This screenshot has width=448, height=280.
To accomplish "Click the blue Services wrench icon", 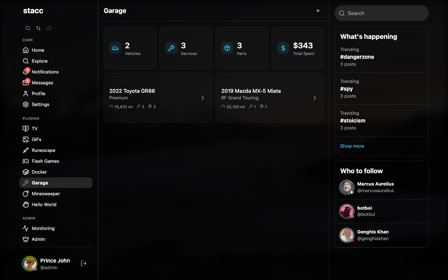I will coord(171,48).
